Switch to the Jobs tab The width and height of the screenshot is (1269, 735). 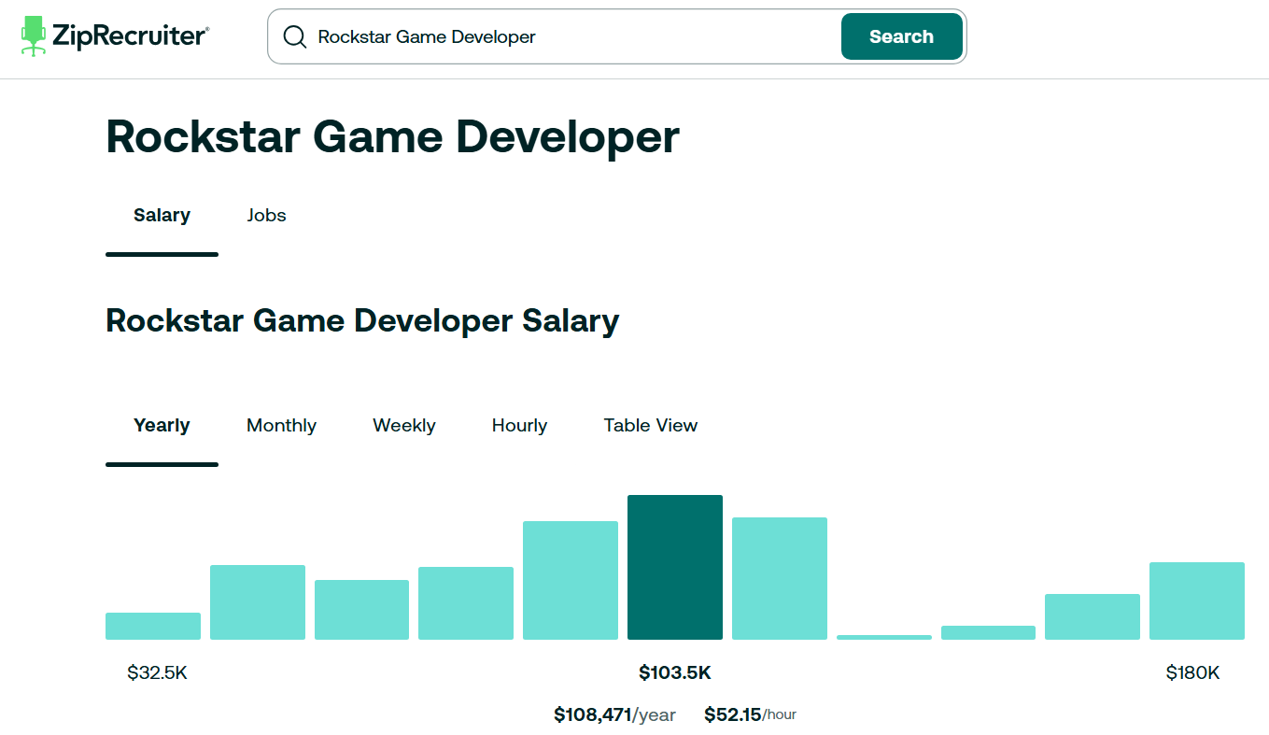(266, 216)
